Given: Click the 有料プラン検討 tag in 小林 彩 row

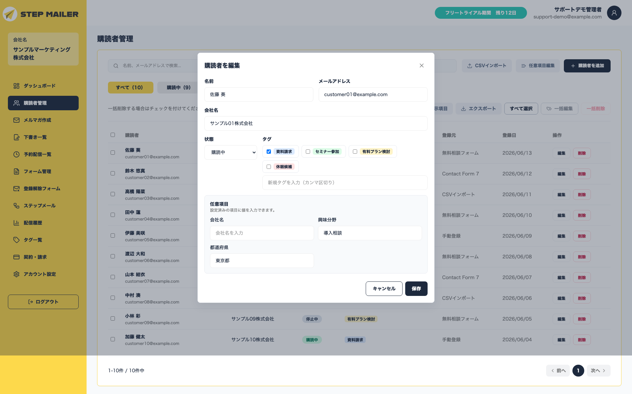Looking at the screenshot, I should point(361,319).
